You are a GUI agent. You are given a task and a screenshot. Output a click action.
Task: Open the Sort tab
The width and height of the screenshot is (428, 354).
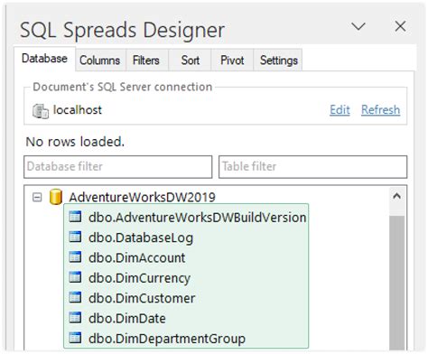pos(191,61)
